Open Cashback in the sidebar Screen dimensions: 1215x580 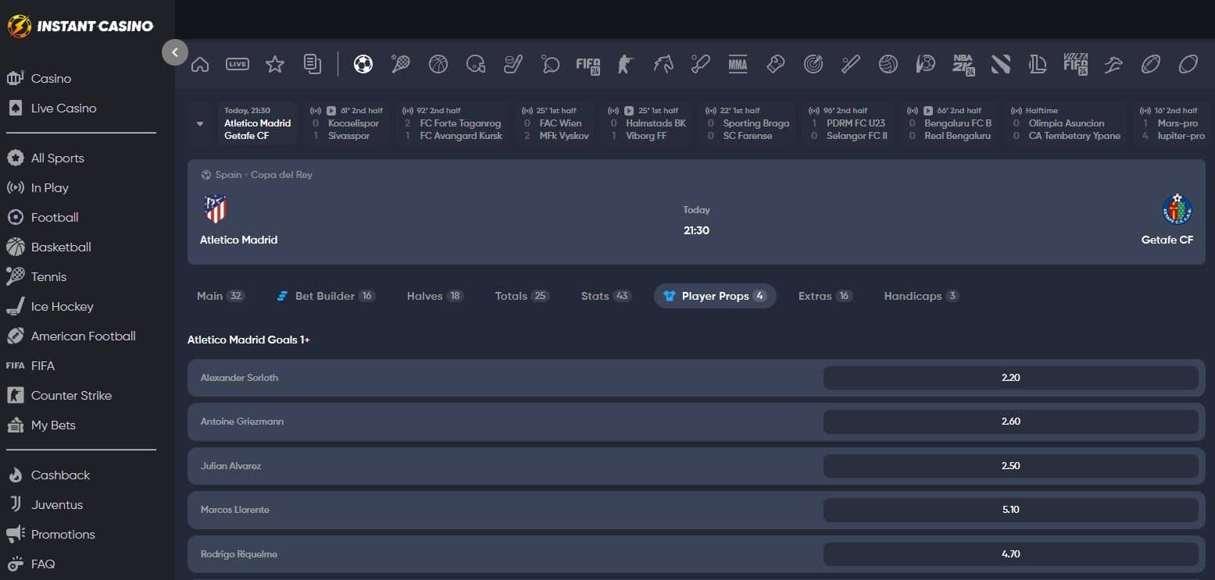click(x=60, y=475)
